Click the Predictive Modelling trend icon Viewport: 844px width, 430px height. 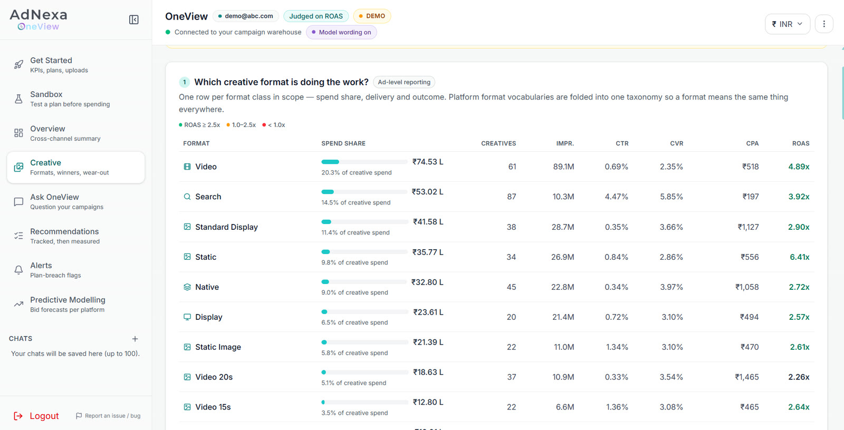pos(18,305)
